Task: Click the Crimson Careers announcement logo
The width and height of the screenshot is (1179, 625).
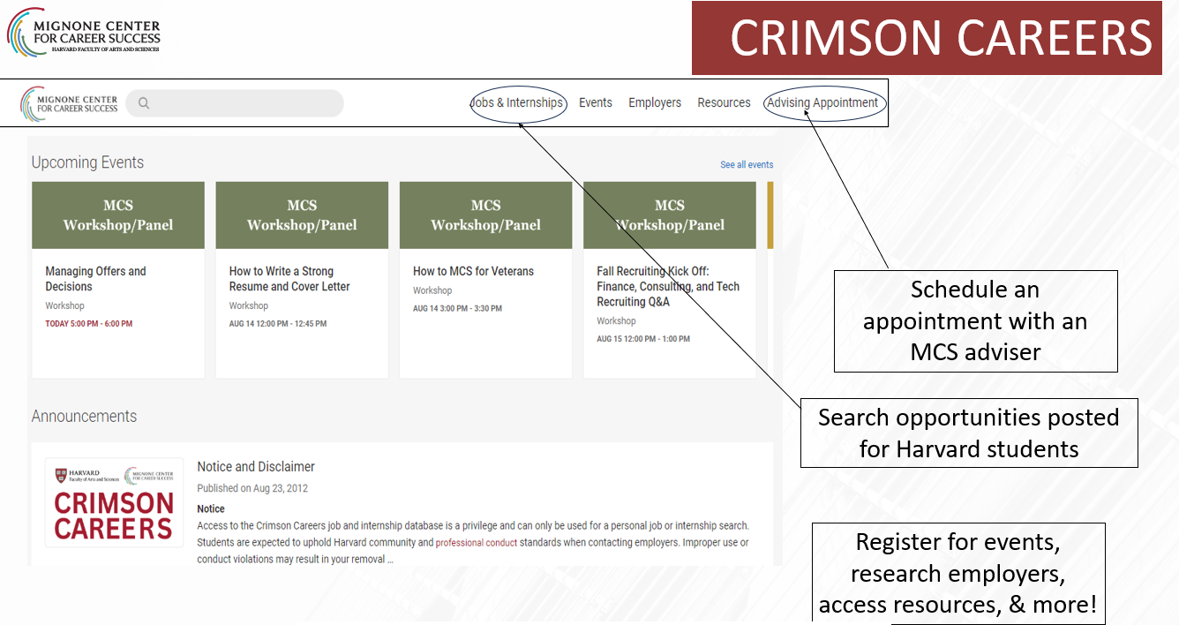Action: point(114,503)
